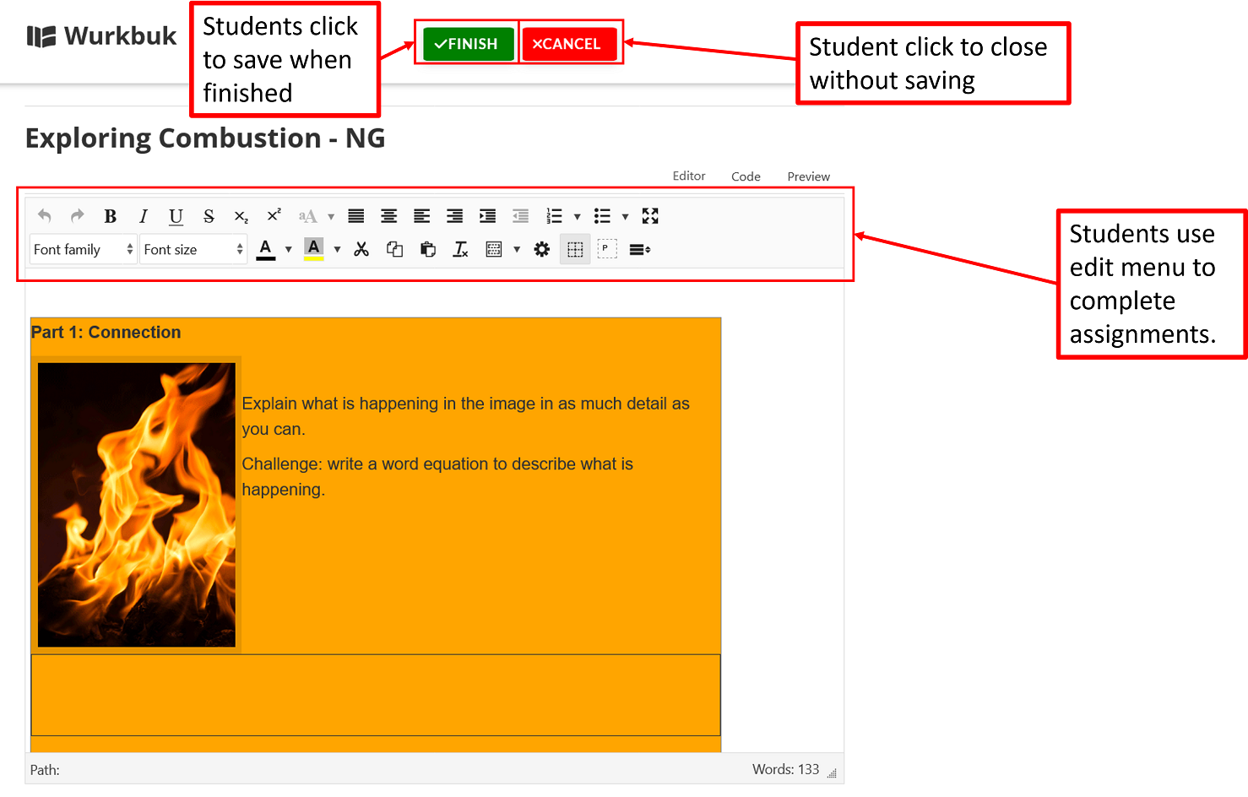The width and height of the screenshot is (1248, 797).
Task: Cut selection with scissors icon
Action: tap(361, 249)
